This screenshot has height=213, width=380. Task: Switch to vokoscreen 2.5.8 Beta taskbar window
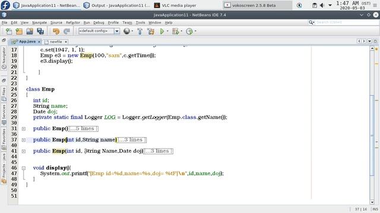coord(257,5)
